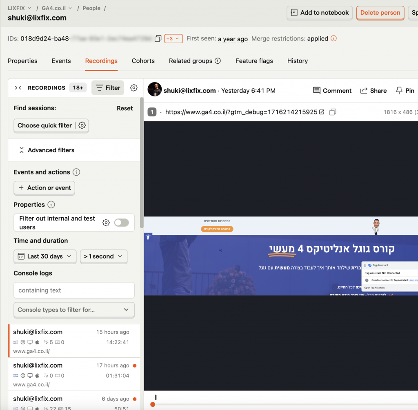This screenshot has width=418, height=410.
Task: Open recording URL in new tab icon
Action: tap(322, 112)
